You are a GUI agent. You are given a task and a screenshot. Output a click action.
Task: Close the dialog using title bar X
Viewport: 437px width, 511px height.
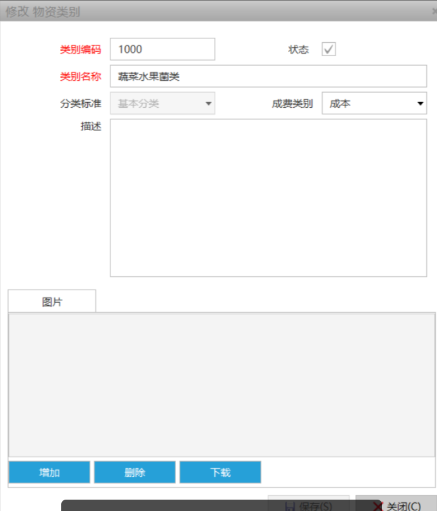434,11
